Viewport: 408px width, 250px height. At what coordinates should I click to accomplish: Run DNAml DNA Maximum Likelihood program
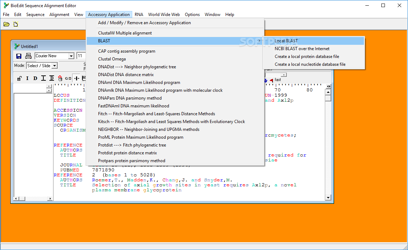pyautogui.click(x=175, y=83)
